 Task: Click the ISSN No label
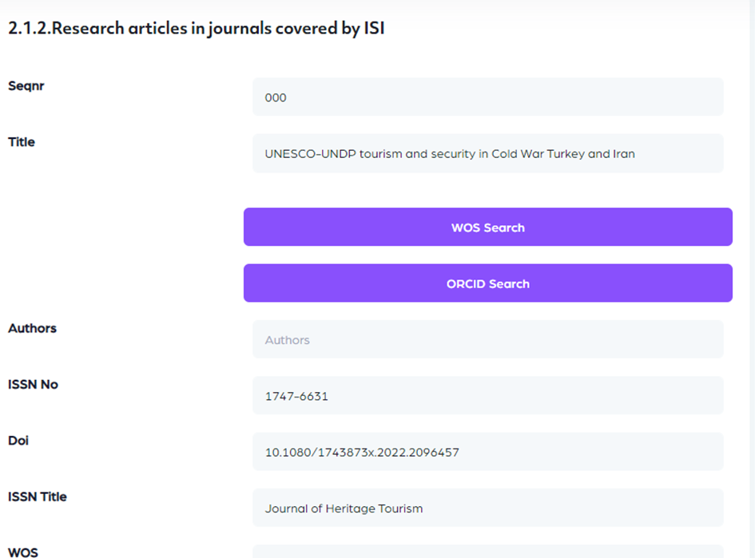coord(33,384)
